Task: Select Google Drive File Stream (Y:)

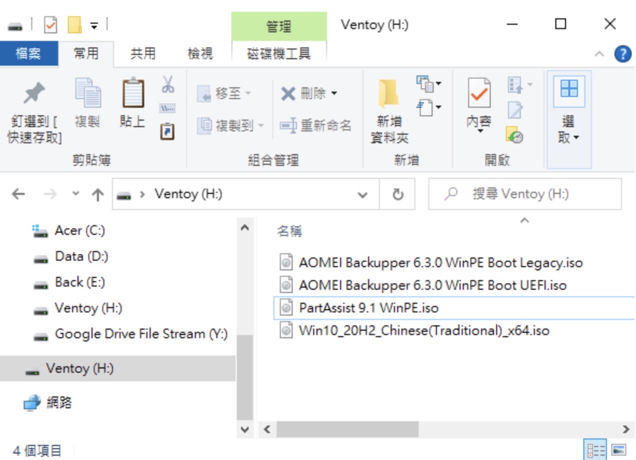Action: 141,334
